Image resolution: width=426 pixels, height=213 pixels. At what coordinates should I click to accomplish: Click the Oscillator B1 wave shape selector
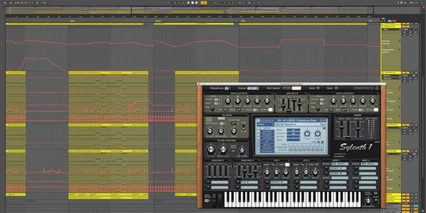tap(239, 110)
